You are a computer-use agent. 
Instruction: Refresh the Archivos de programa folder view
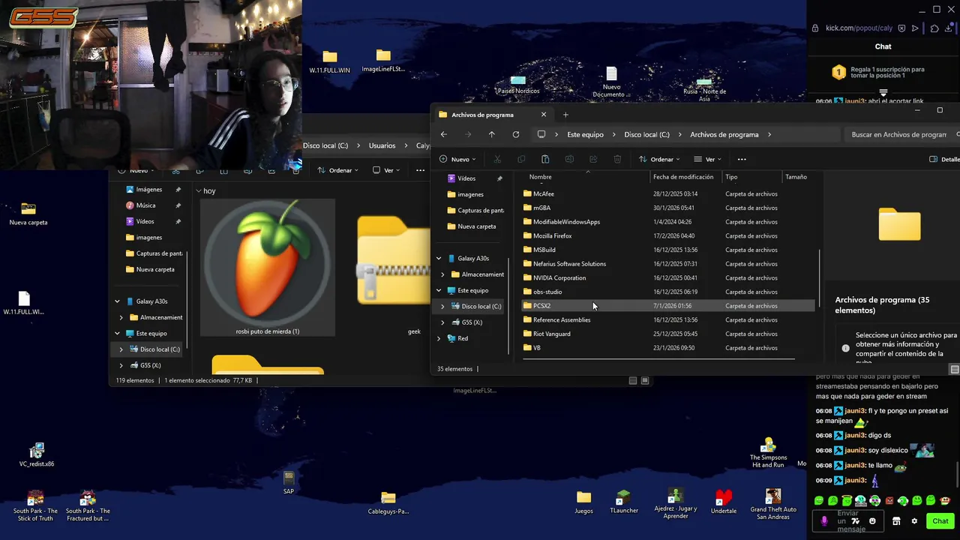pos(516,135)
